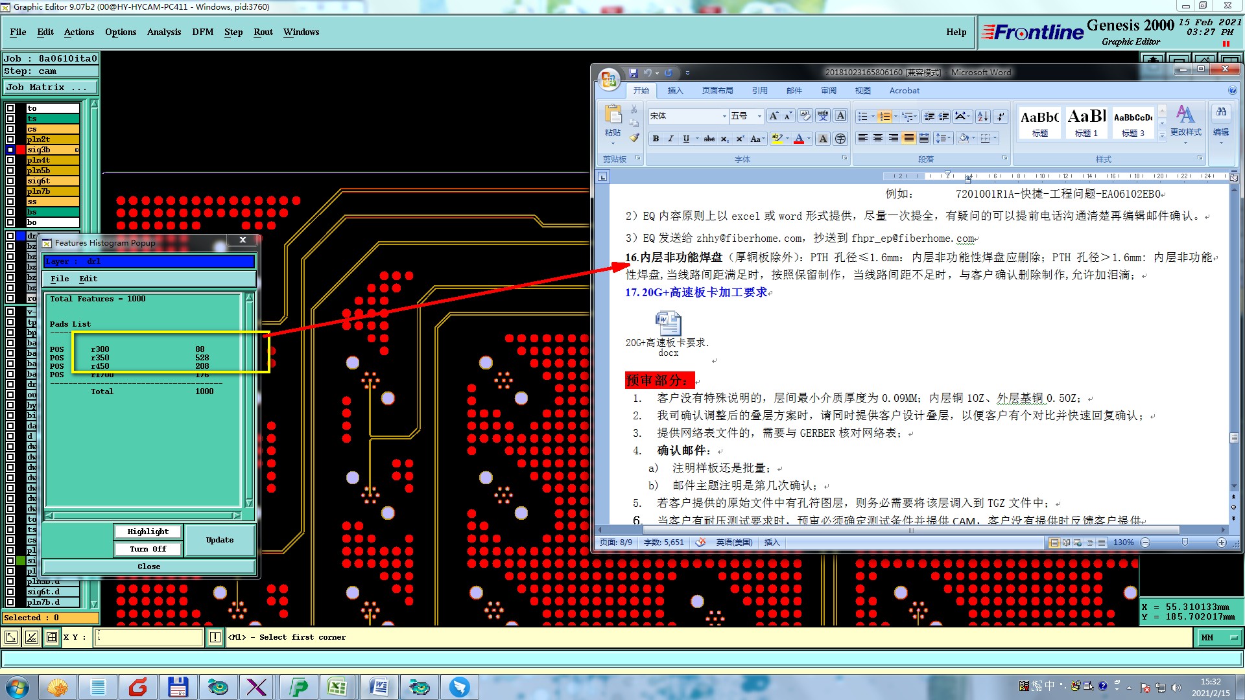This screenshot has height=700, width=1245.
Task: Open Excel from the Windows taskbar
Action: click(x=337, y=687)
